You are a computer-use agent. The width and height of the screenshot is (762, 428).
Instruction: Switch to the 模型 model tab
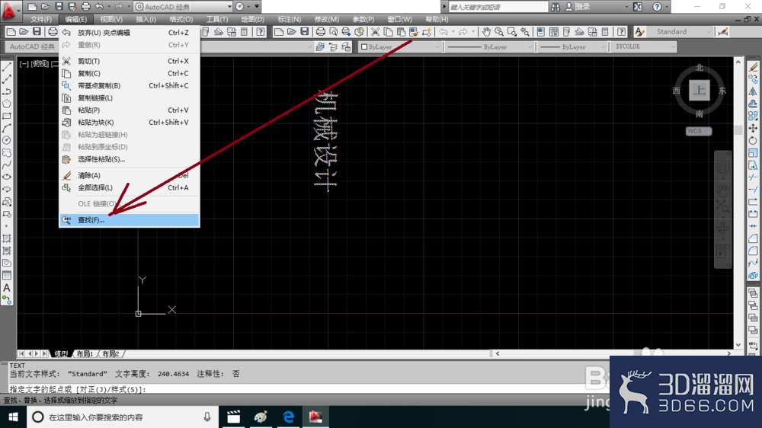(61, 354)
